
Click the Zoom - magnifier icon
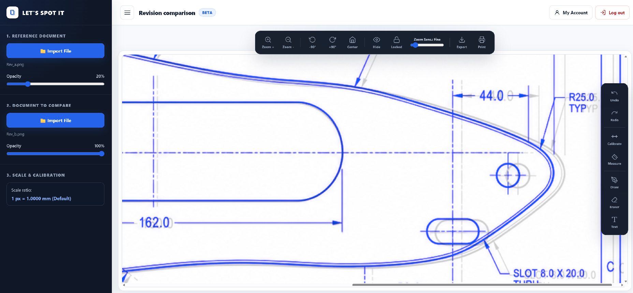288,40
